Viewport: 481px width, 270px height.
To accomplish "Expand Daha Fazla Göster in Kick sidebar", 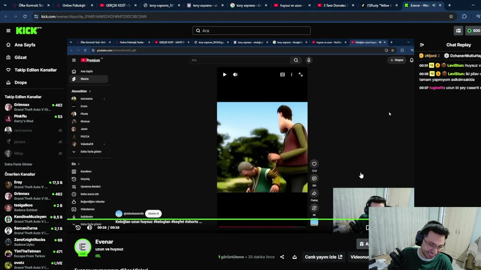I will coord(18,164).
